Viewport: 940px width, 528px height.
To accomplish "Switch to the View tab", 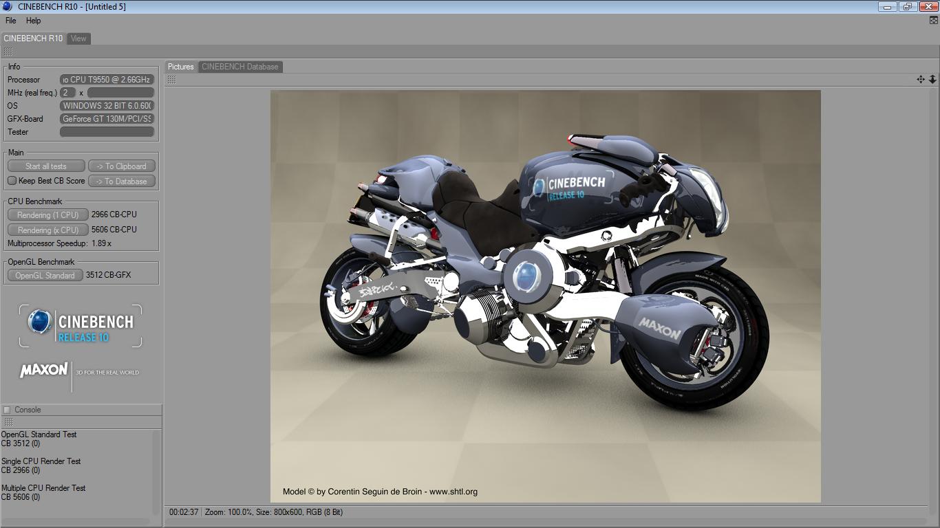I will tap(78, 38).
